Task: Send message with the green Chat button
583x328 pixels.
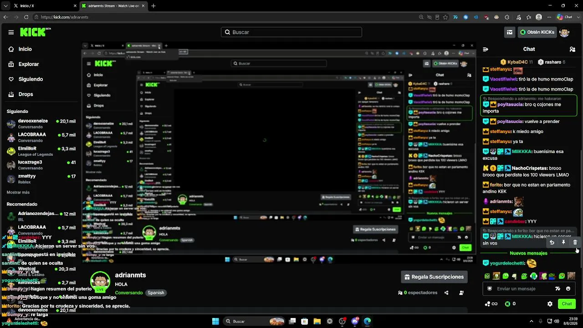Action: coord(567,304)
